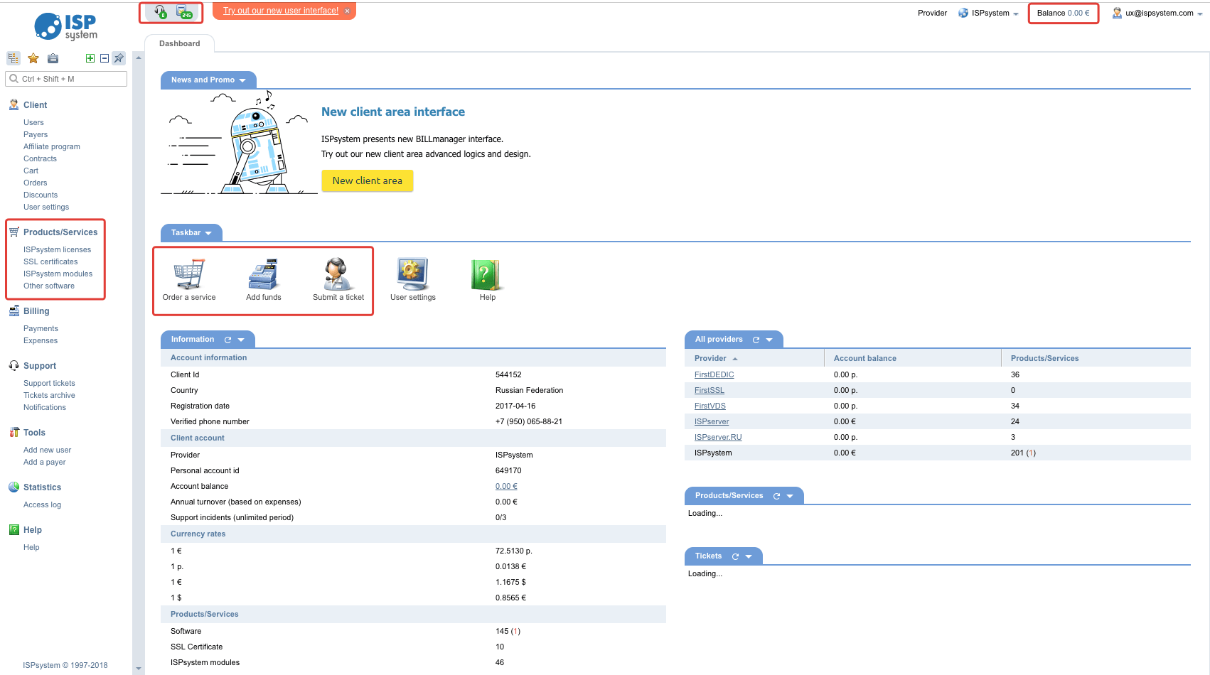Collapse the Tickets panel arrow
The width and height of the screenshot is (1210, 675).
coord(749,556)
